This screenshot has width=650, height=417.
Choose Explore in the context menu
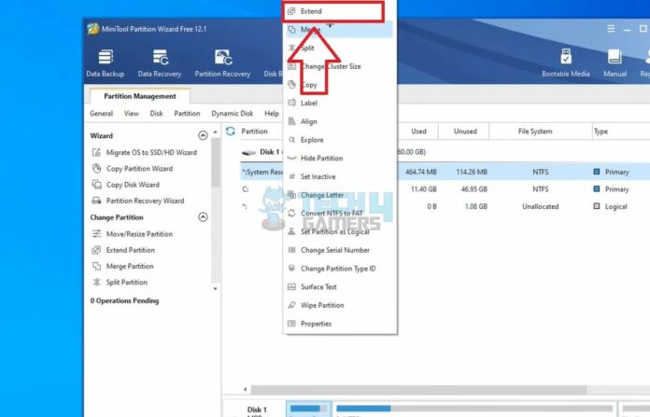[x=340, y=140]
